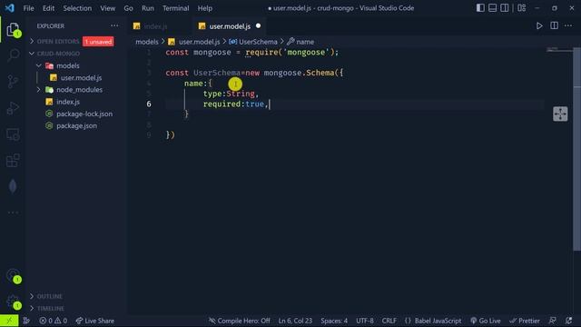The width and height of the screenshot is (581, 327).
Task: Run the code with play button
Action: pyautogui.click(x=539, y=26)
